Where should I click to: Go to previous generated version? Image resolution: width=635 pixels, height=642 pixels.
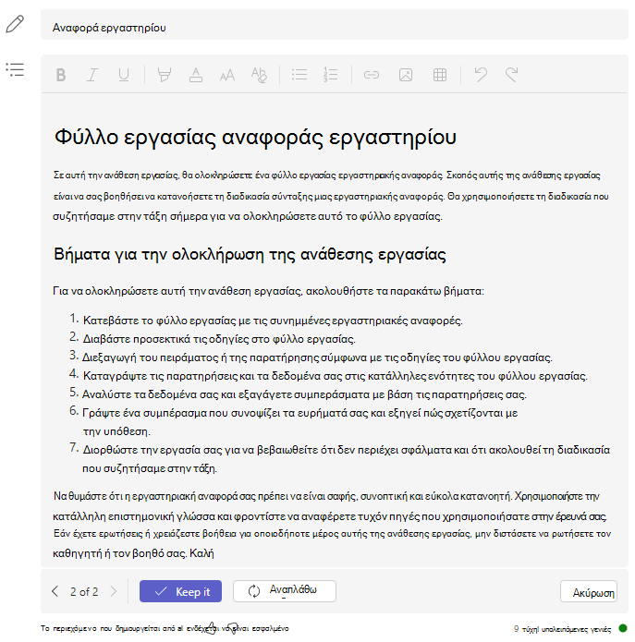click(x=55, y=591)
